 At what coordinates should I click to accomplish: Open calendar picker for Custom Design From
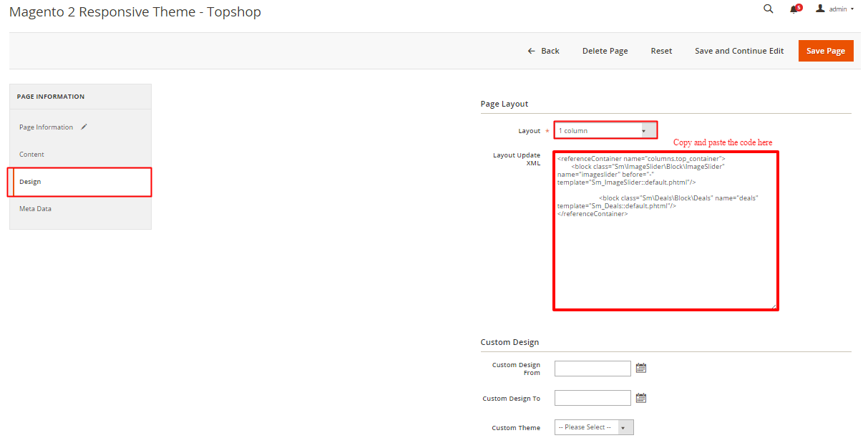pyautogui.click(x=641, y=369)
